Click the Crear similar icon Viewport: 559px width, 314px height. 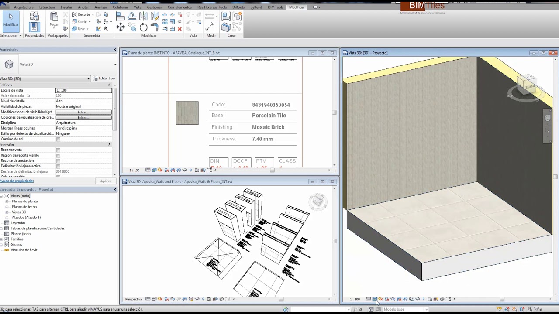226,17
